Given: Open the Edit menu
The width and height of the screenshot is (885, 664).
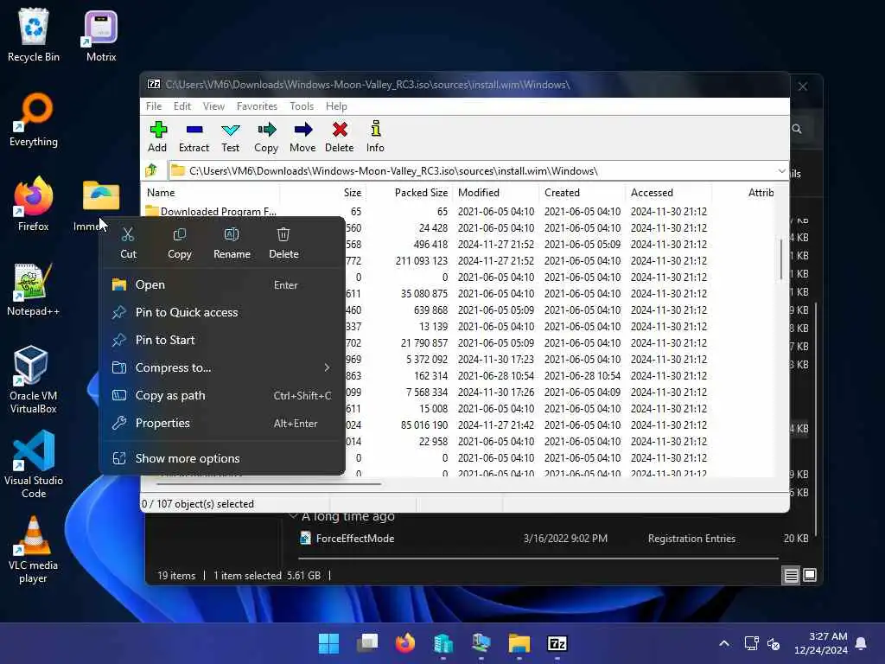Looking at the screenshot, I should pyautogui.click(x=182, y=106).
